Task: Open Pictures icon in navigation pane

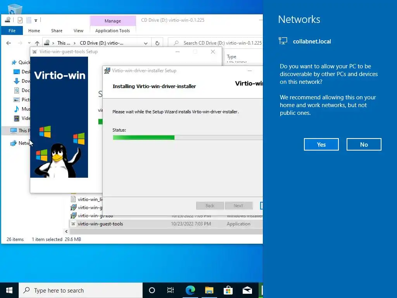Action: 17,100
